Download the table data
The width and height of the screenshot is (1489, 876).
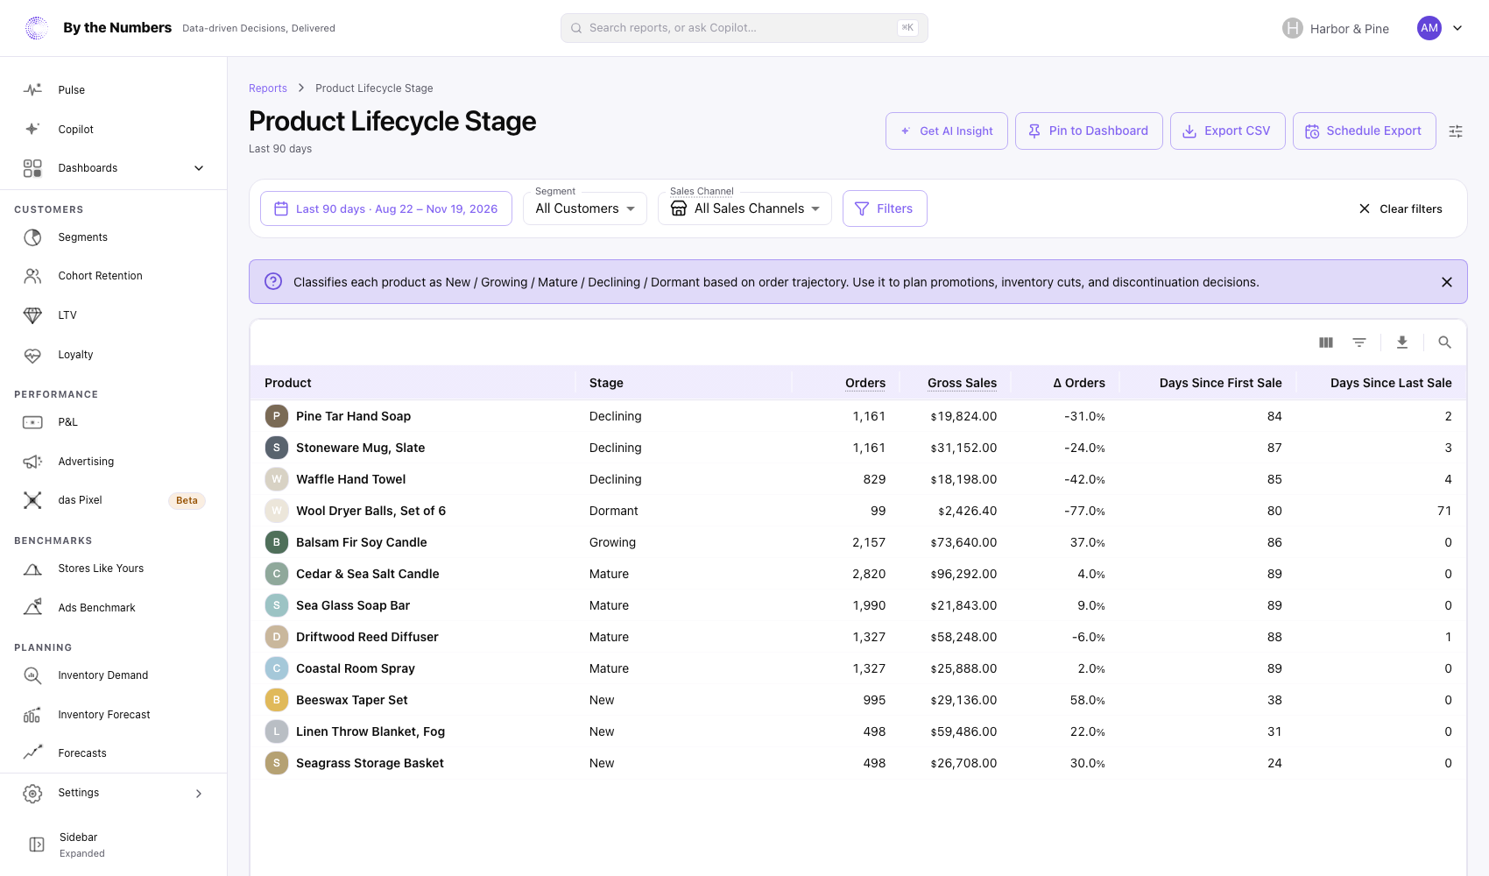1402,343
